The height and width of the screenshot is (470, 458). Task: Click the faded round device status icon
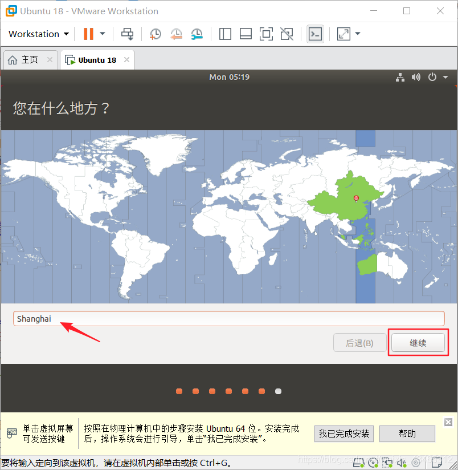416,463
